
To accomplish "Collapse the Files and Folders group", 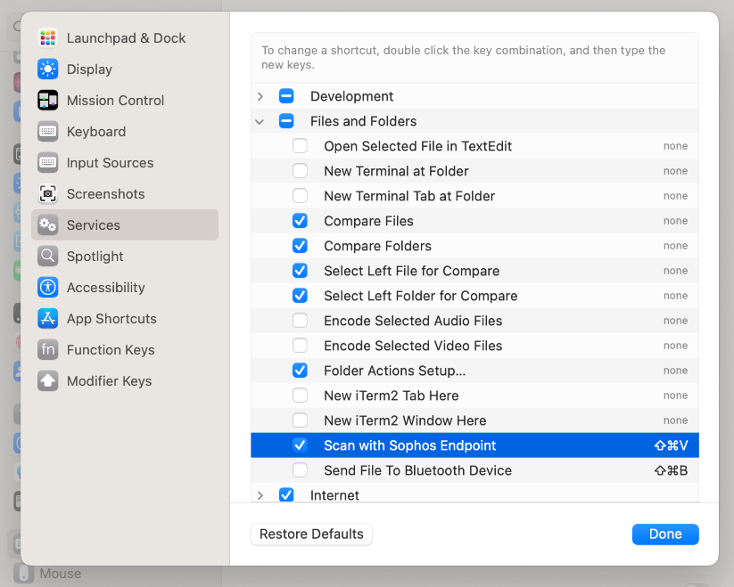I will coord(260,121).
